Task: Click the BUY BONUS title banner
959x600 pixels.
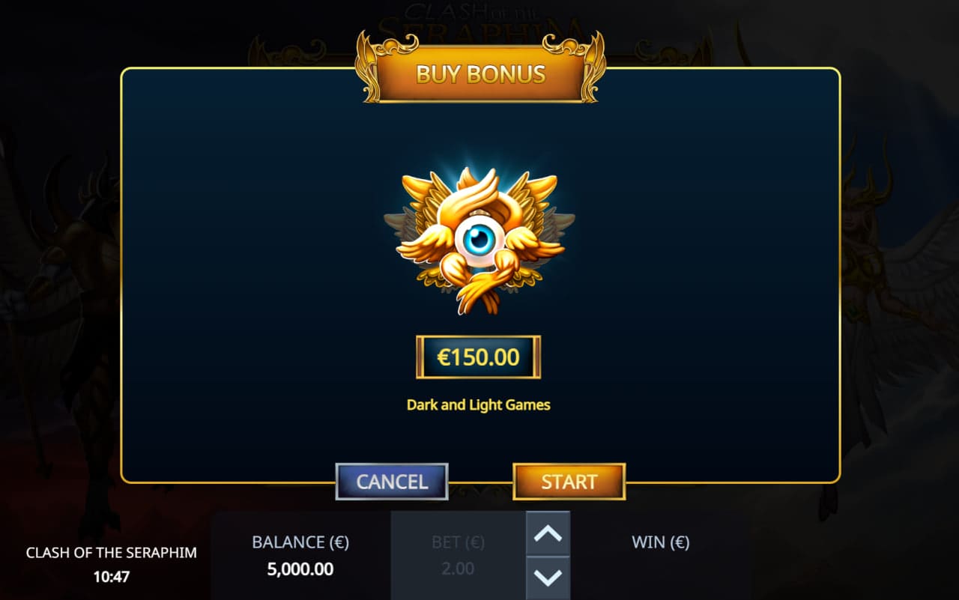Action: click(480, 74)
